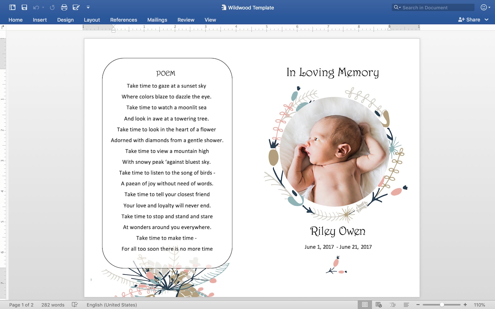This screenshot has height=309, width=495.
Task: Click the In Loving Memory title
Action: click(333, 73)
